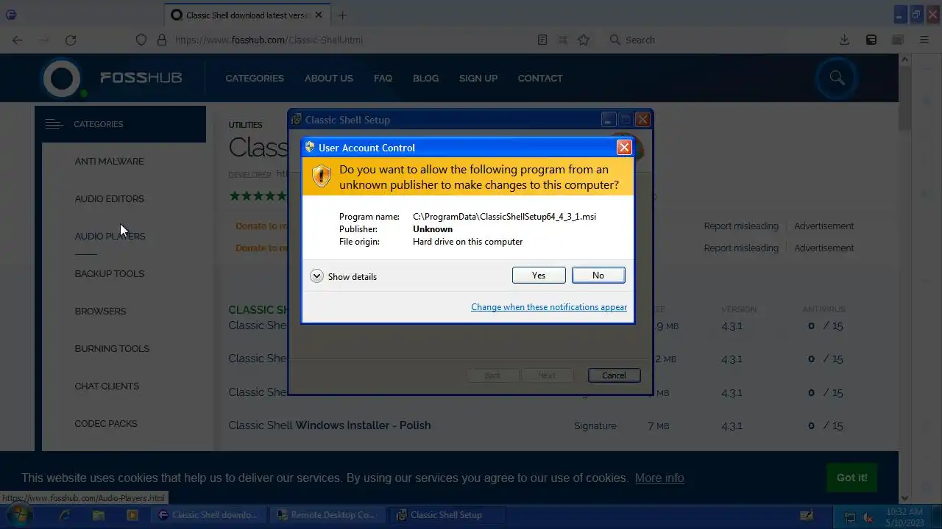Open browser Downloads panel
The width and height of the screenshot is (942, 529).
[x=845, y=40]
